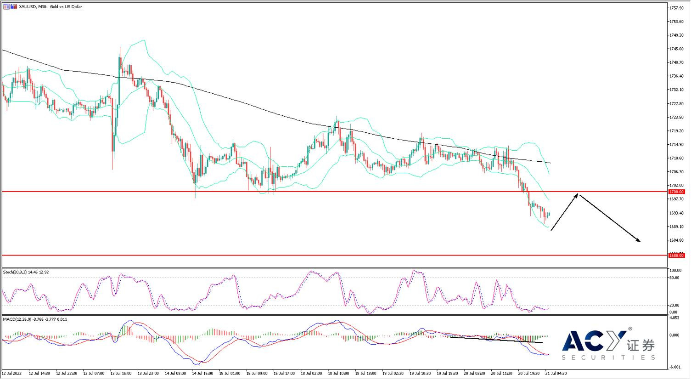The height and width of the screenshot is (380, 691).
Task: Click the Depth of Market icon beside XAUUSD
Action: (6, 7)
